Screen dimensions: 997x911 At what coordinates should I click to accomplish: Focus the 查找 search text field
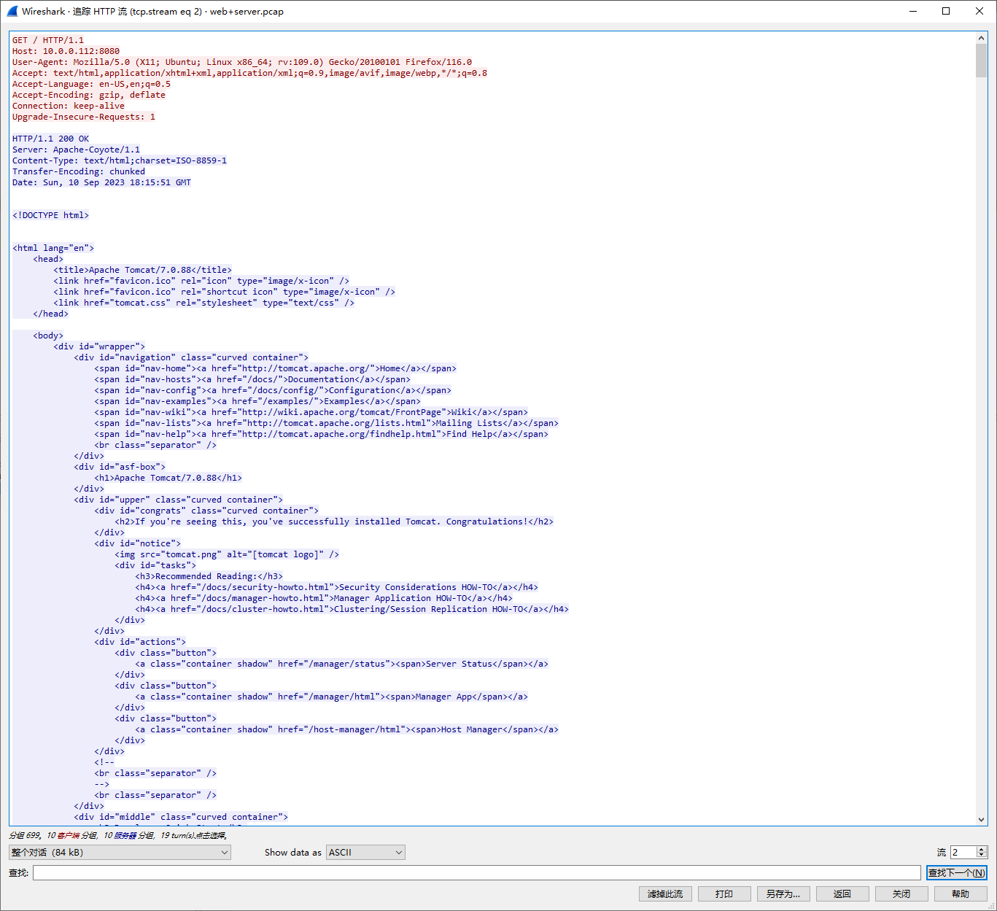point(476,872)
